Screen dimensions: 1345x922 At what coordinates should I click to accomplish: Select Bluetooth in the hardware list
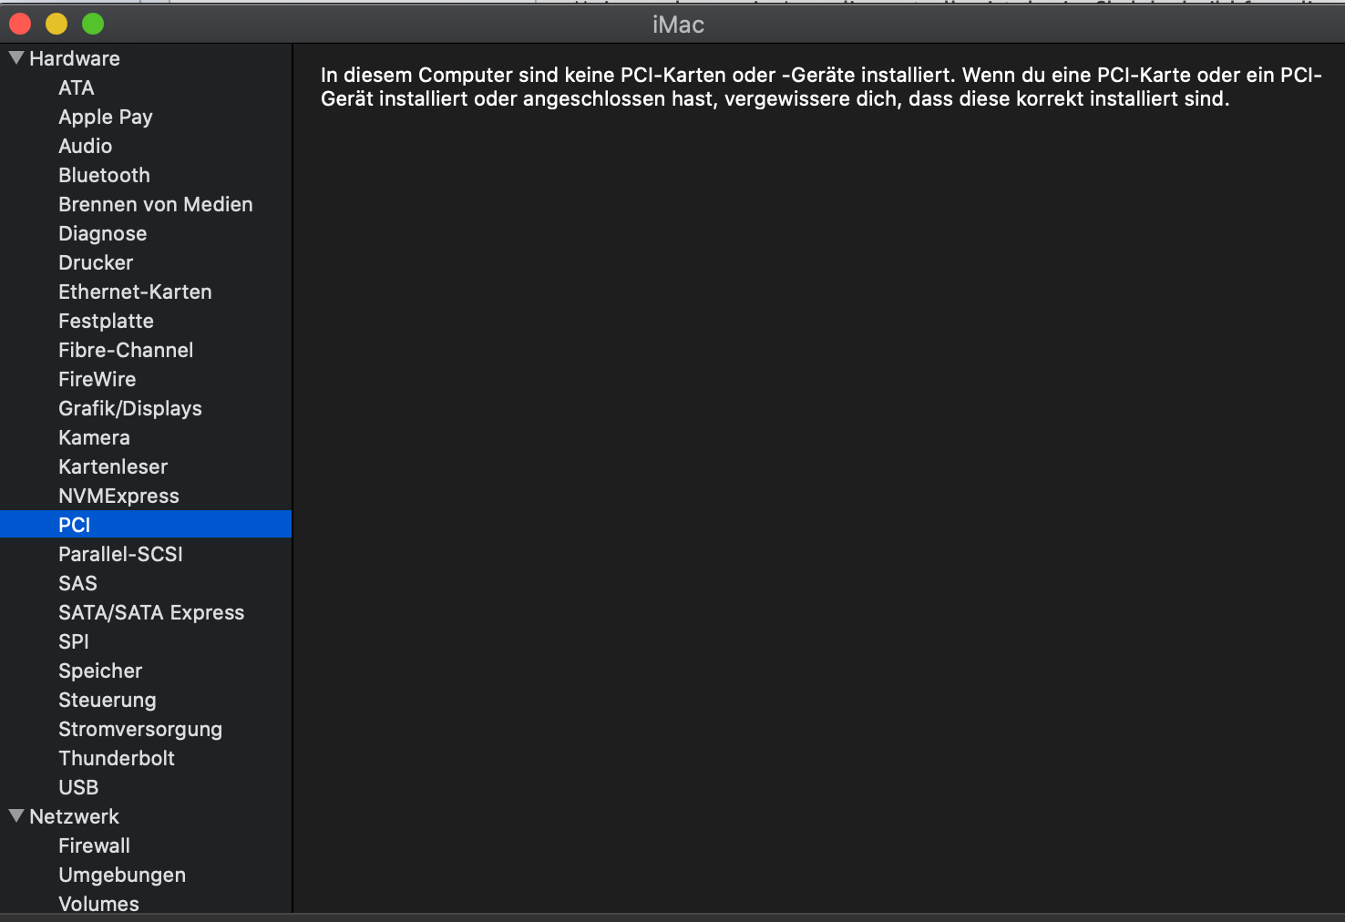click(104, 175)
